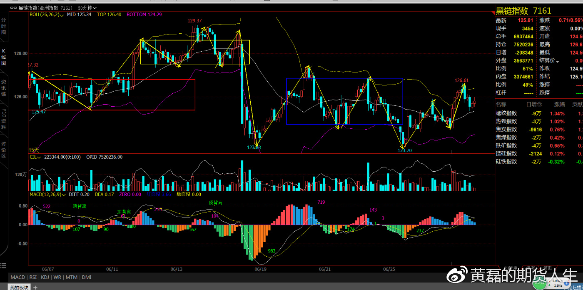The image size is (583, 290).
Task: Switch indicator to DMI
Action: point(87,277)
